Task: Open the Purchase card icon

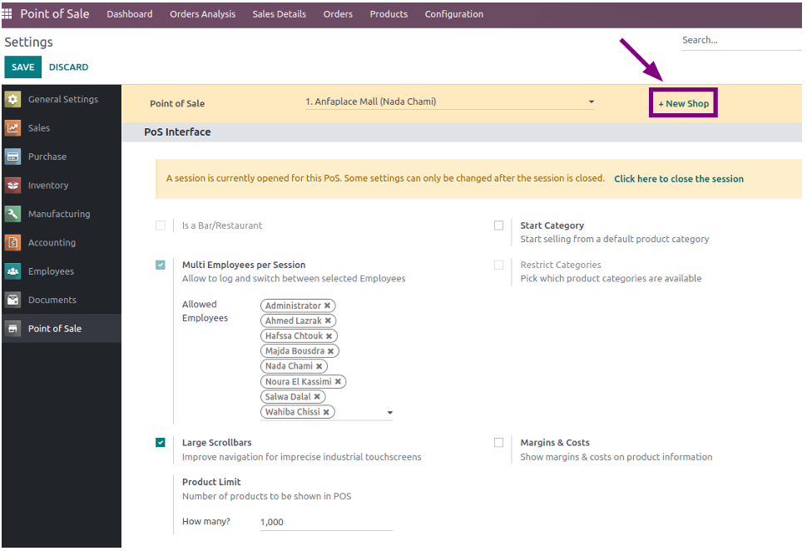Action: tap(12, 156)
